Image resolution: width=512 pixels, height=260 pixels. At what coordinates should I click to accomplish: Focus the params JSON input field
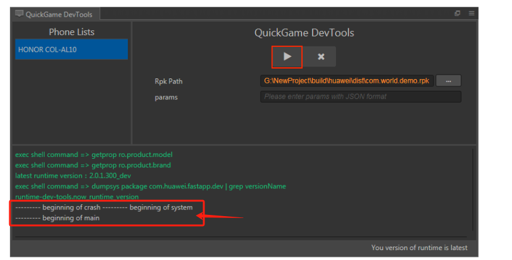[361, 97]
